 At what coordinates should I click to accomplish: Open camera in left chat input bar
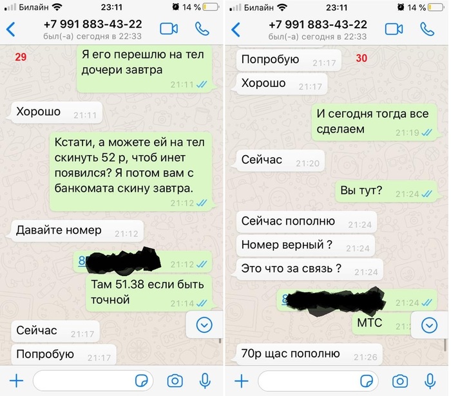click(175, 381)
